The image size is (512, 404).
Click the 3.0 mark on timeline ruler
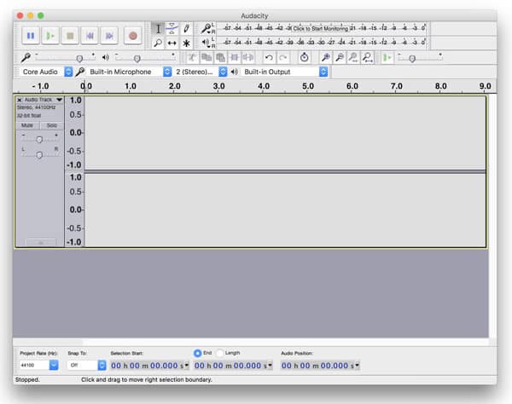tap(218, 86)
